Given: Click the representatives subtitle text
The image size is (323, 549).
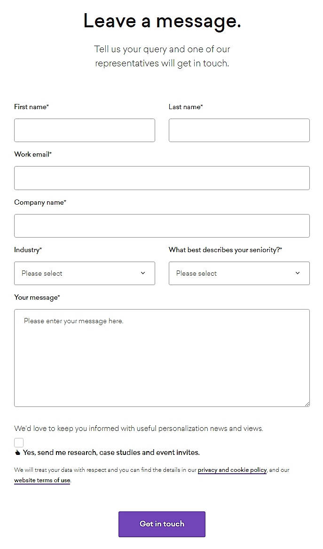Looking at the screenshot, I should tap(162, 56).
